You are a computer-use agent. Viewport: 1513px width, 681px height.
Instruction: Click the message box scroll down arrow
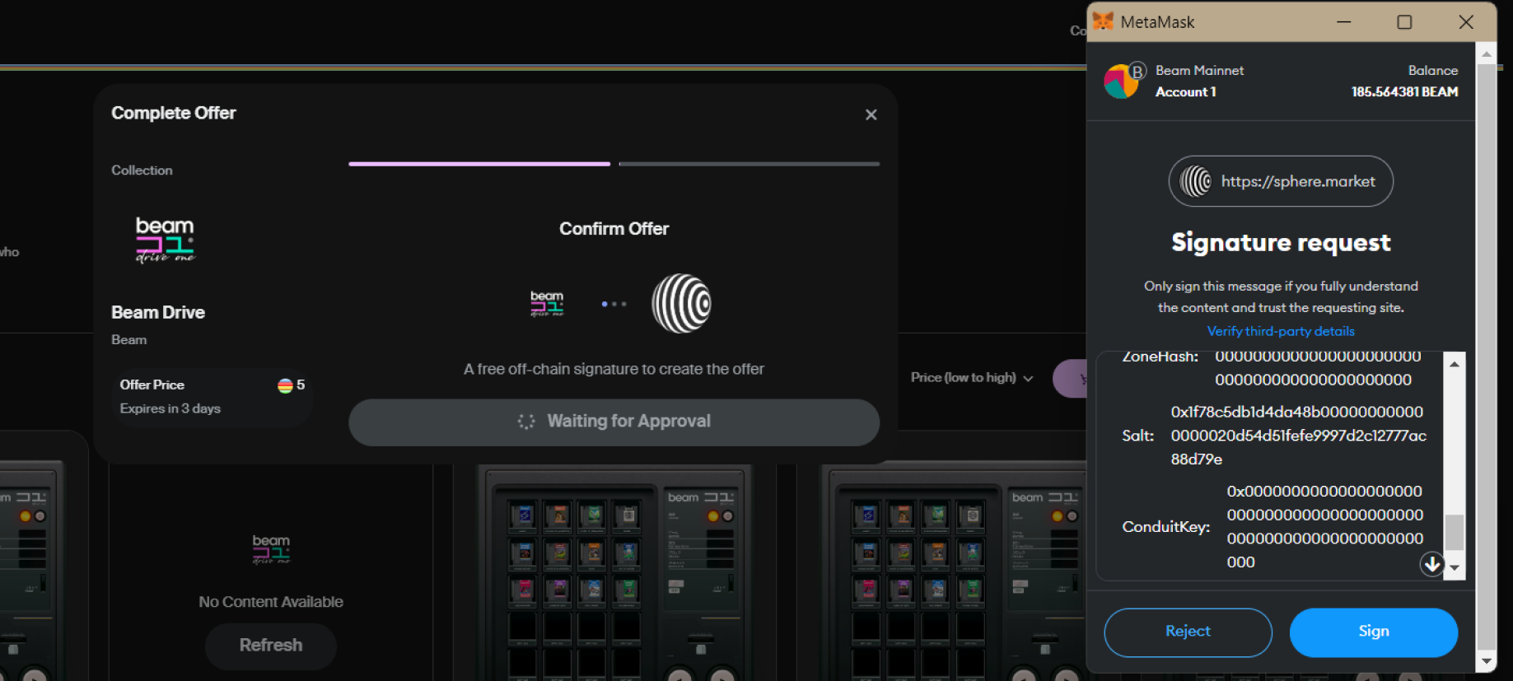click(x=1455, y=567)
